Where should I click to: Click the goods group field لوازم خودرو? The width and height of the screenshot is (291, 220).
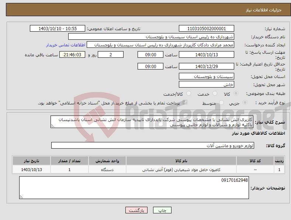tap(153, 146)
